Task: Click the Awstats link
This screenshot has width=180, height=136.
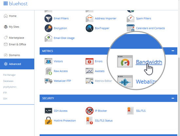Action: click(x=99, y=71)
